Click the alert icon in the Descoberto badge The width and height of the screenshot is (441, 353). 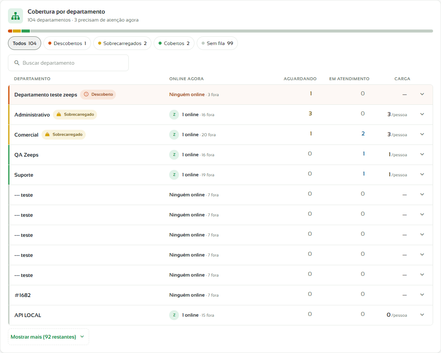coord(86,94)
